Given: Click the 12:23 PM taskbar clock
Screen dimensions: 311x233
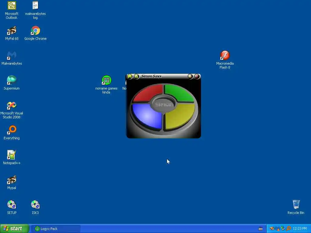Looking at the screenshot, I should pos(300,229).
